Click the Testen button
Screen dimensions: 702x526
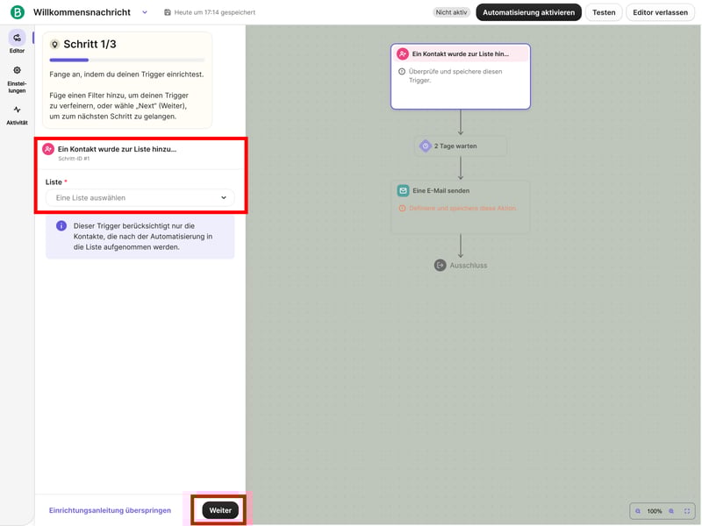click(x=604, y=12)
